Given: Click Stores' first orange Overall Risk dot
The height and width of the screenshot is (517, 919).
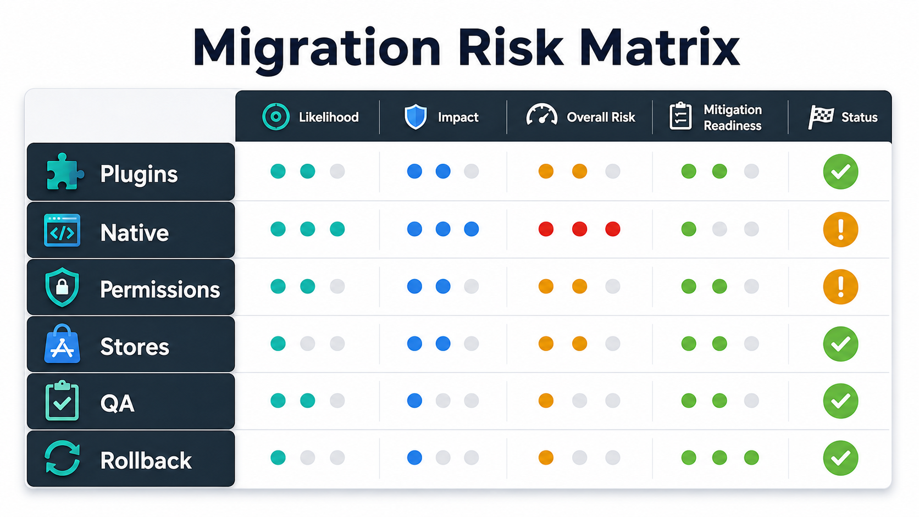Looking at the screenshot, I should point(546,343).
